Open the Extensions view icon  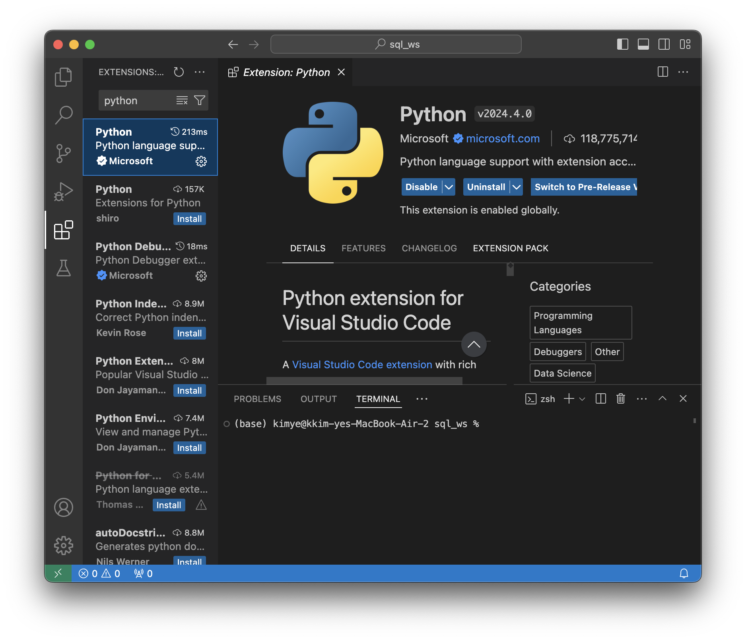[64, 230]
